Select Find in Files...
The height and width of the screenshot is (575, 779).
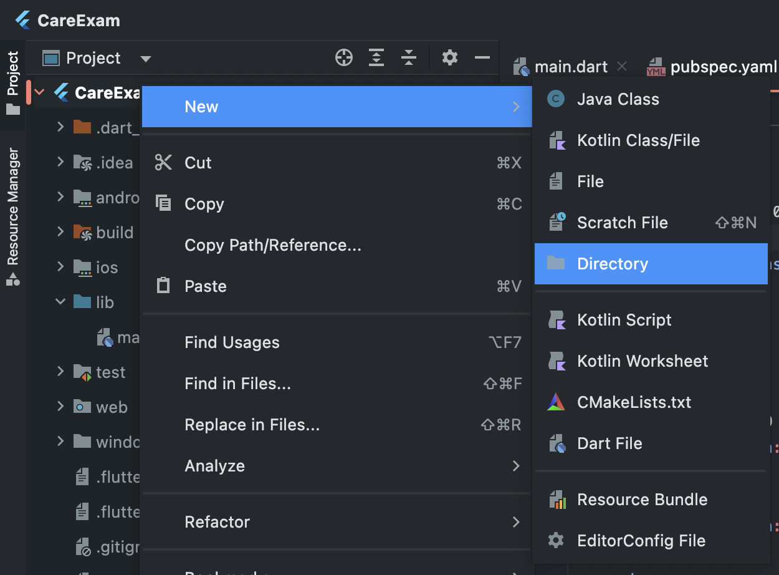coord(337,384)
